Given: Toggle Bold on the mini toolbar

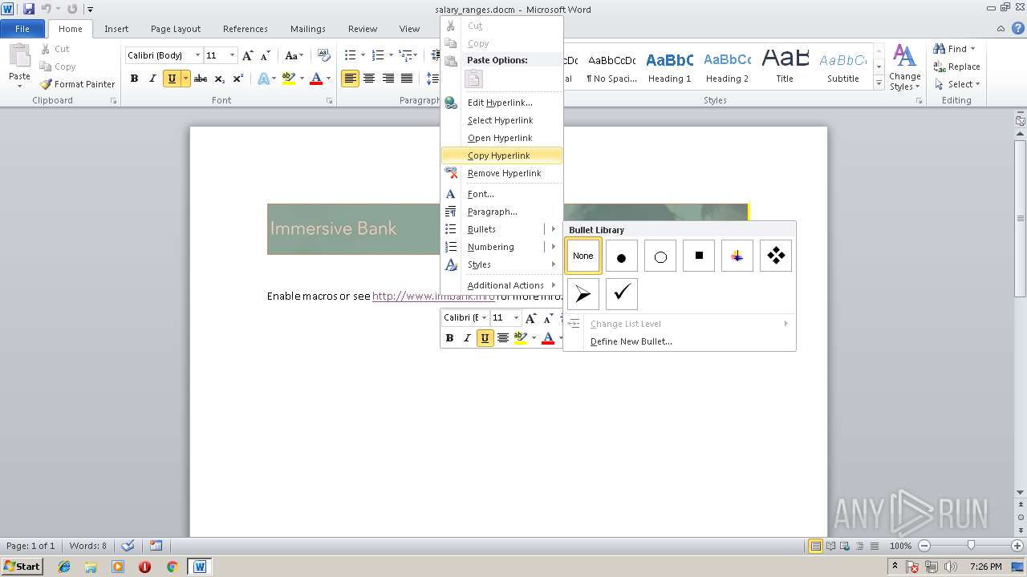Looking at the screenshot, I should 449,338.
